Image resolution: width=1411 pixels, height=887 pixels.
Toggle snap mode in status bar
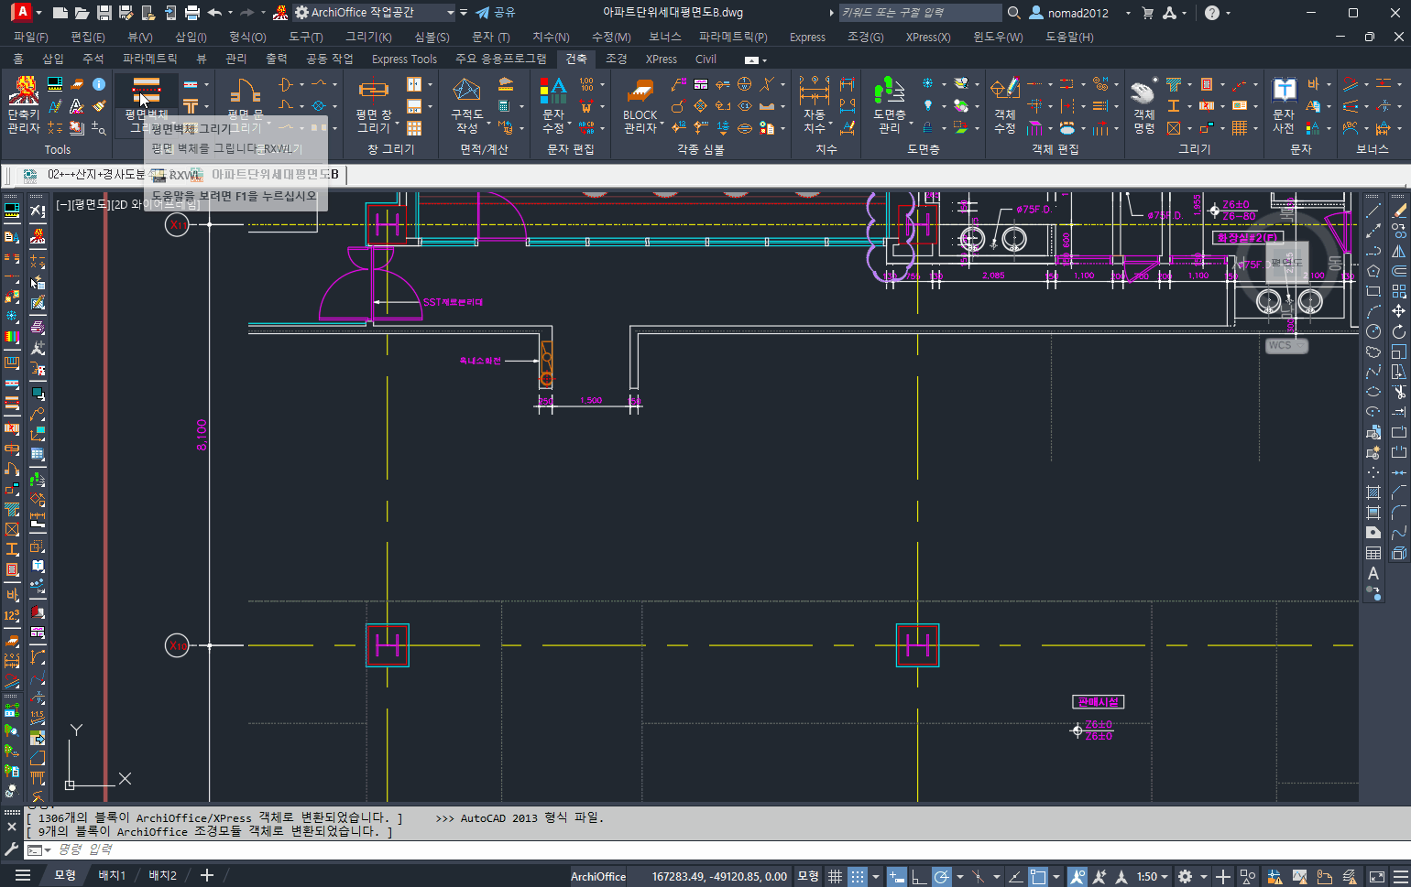point(857,876)
